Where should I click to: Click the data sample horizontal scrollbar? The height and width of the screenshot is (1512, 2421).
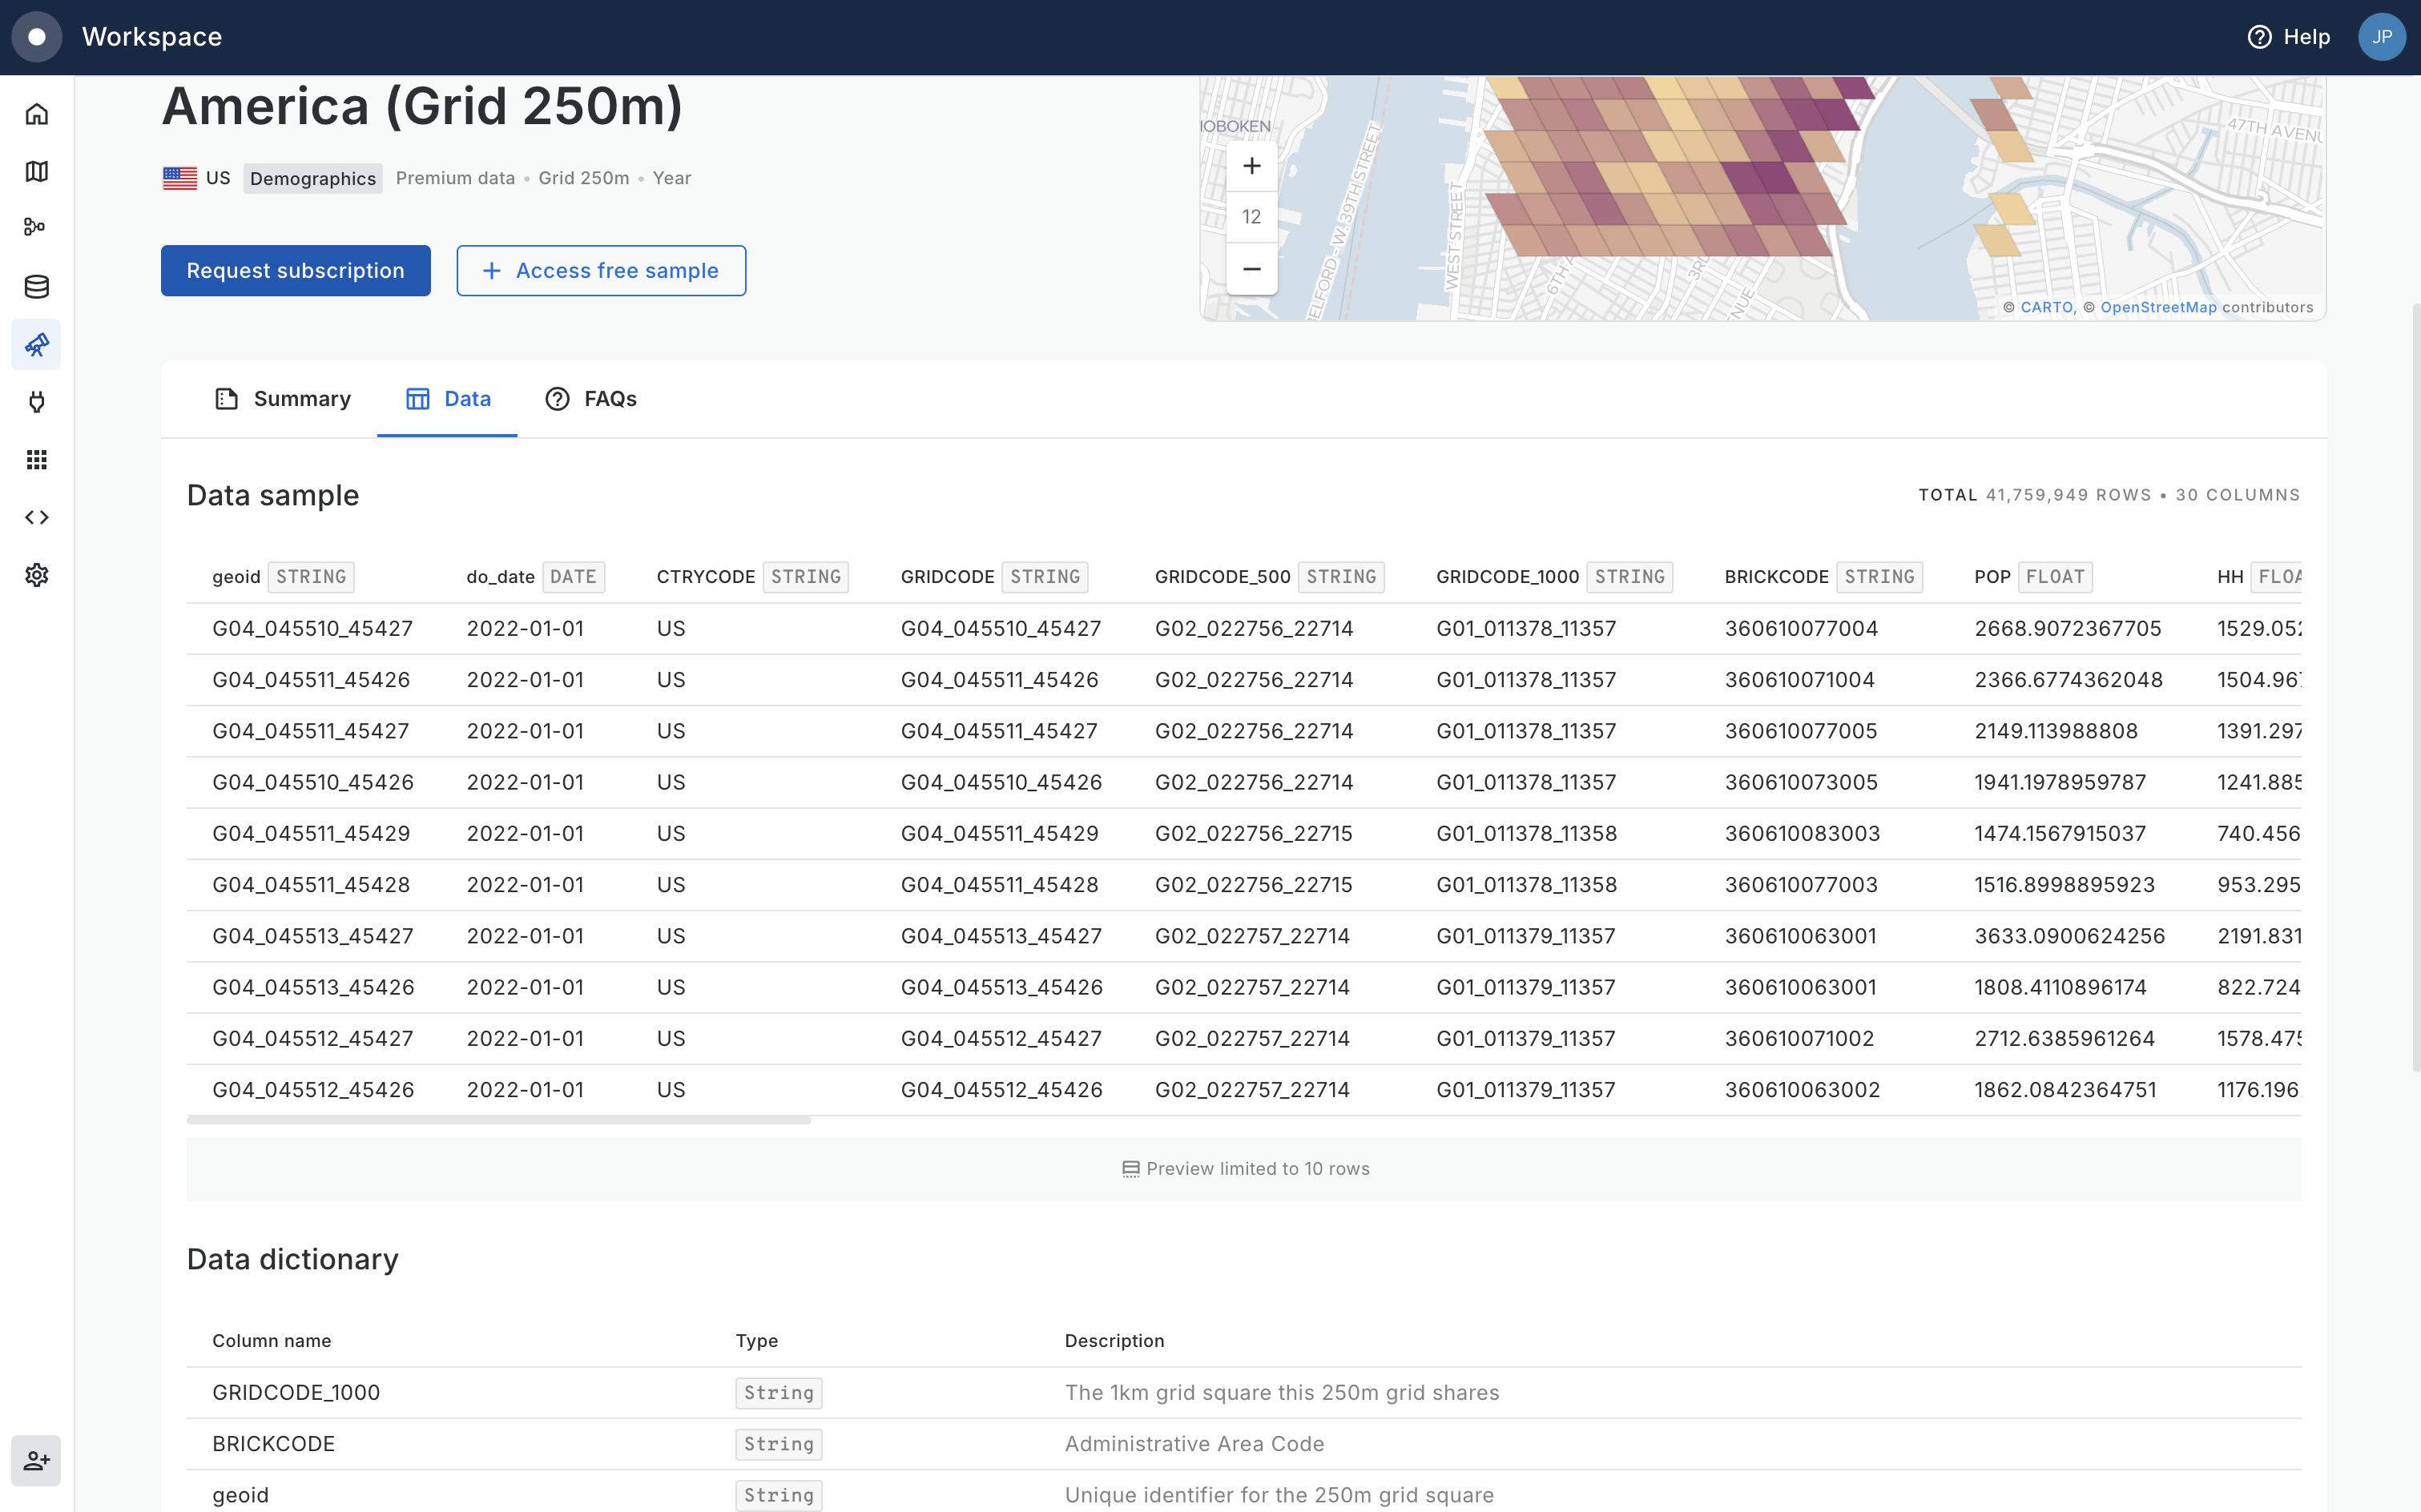click(498, 1120)
